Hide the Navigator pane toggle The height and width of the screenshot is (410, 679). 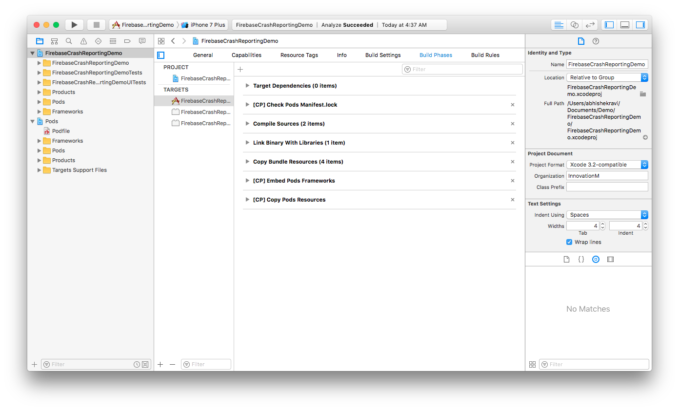coord(609,25)
